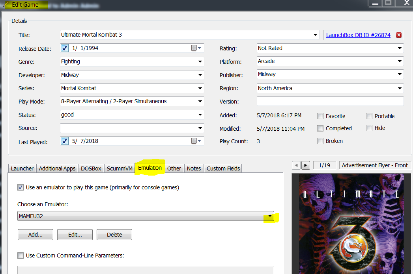Click the Modified date 5/7/2018 11:04 PM
The height and width of the screenshot is (274, 413).
click(280, 129)
